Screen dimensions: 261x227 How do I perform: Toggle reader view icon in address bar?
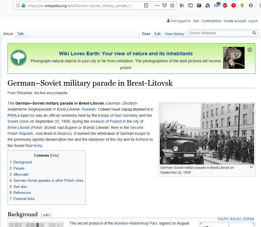[146, 5]
